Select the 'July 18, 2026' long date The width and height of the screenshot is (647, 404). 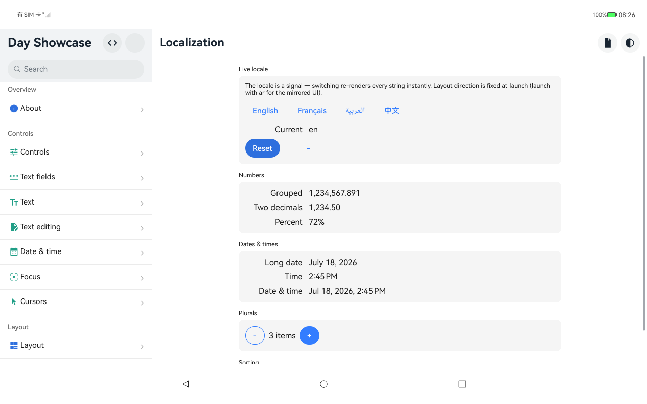point(333,263)
